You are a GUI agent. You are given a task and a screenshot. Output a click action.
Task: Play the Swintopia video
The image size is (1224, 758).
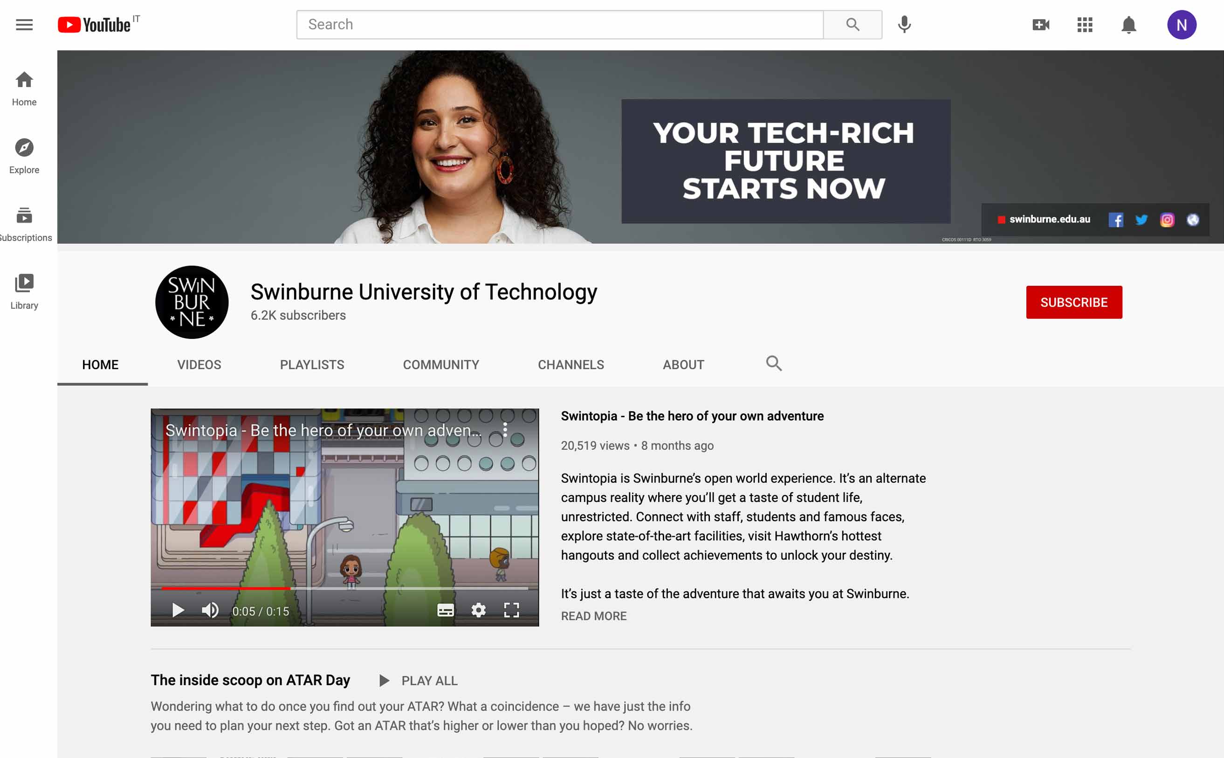pos(178,610)
